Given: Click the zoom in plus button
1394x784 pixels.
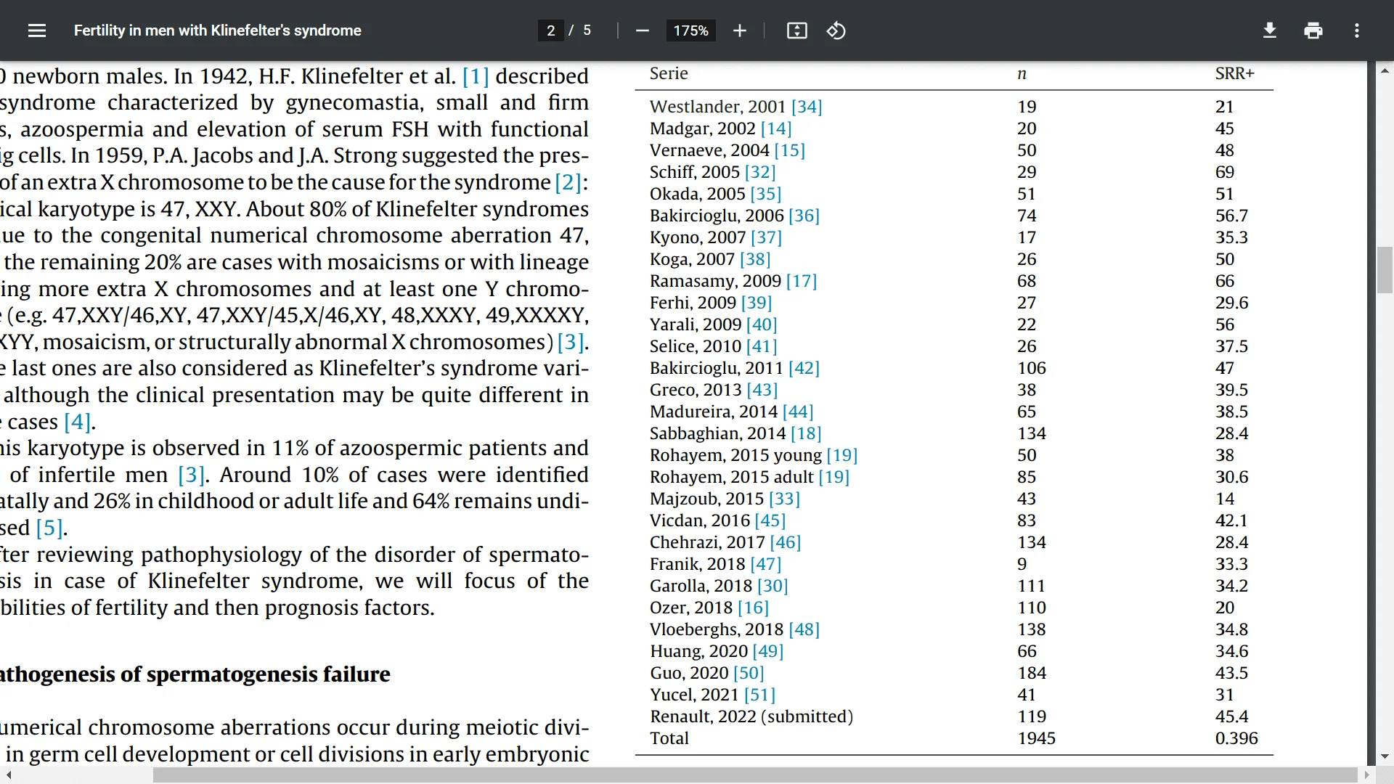Looking at the screenshot, I should coord(739,30).
